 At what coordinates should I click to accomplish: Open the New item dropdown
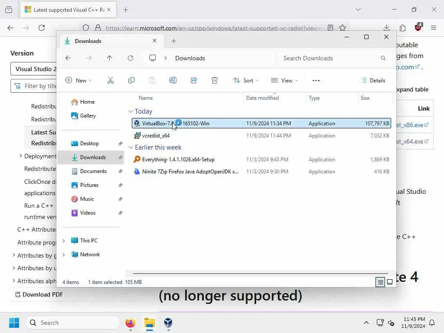(78, 80)
